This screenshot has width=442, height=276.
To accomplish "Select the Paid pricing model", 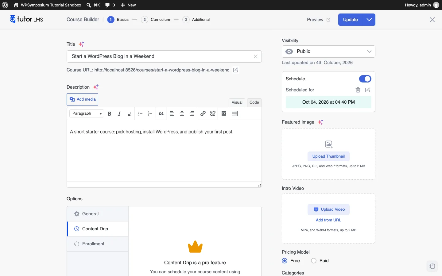I will point(314,261).
